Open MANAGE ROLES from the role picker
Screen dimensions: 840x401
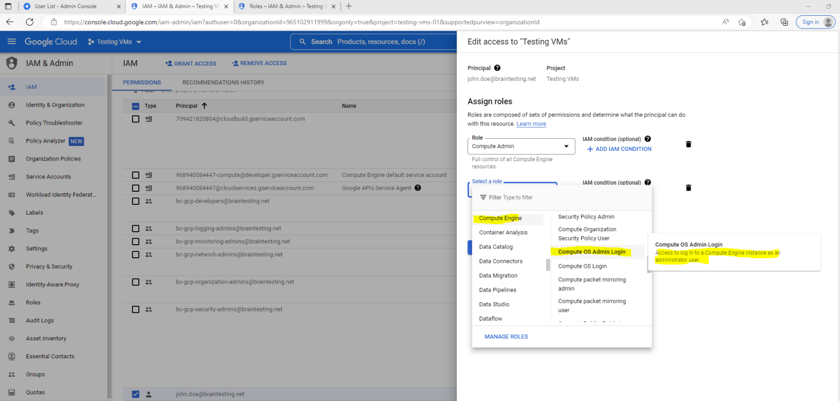tap(505, 336)
